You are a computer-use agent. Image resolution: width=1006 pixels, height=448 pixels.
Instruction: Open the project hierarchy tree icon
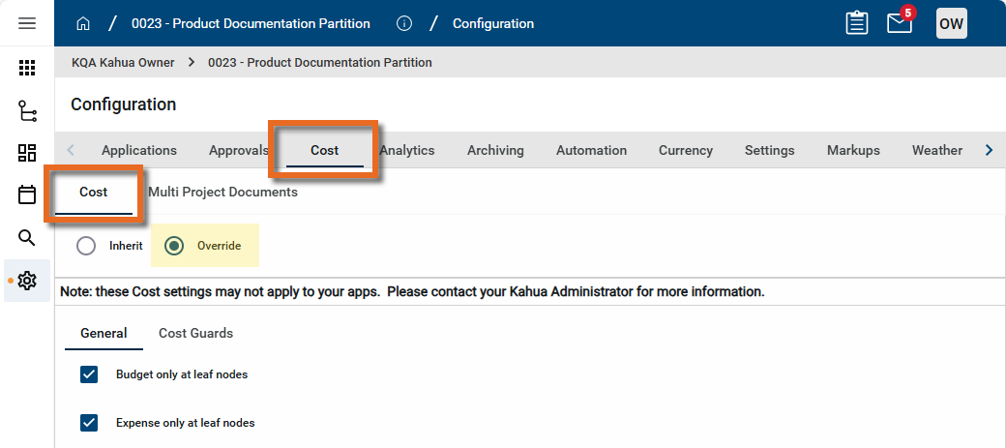click(x=27, y=110)
